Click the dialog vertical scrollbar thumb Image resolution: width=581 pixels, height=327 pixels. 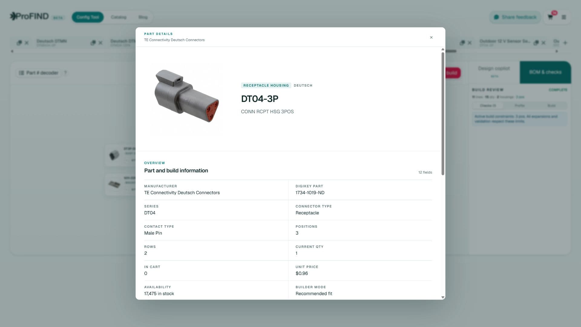point(443,114)
